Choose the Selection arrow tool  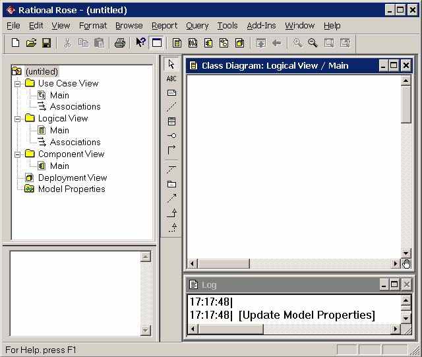(171, 64)
